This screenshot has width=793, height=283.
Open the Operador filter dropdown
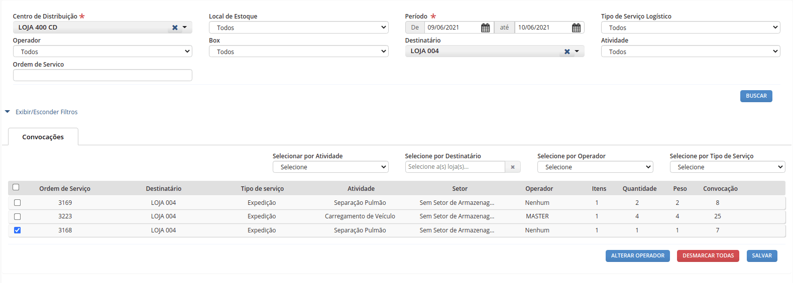pyautogui.click(x=102, y=52)
